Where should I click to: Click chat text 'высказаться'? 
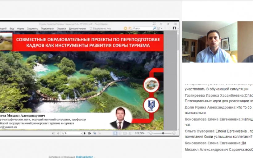click(195, 113)
